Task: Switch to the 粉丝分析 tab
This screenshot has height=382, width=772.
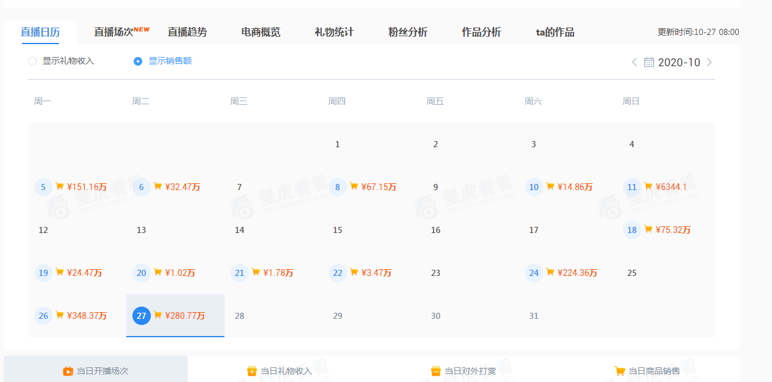Action: click(x=407, y=32)
